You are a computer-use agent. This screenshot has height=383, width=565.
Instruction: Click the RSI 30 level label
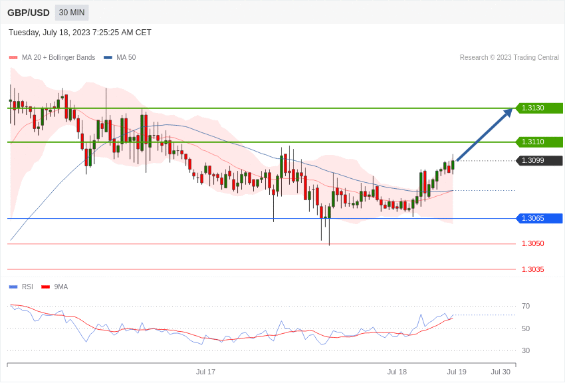click(526, 350)
